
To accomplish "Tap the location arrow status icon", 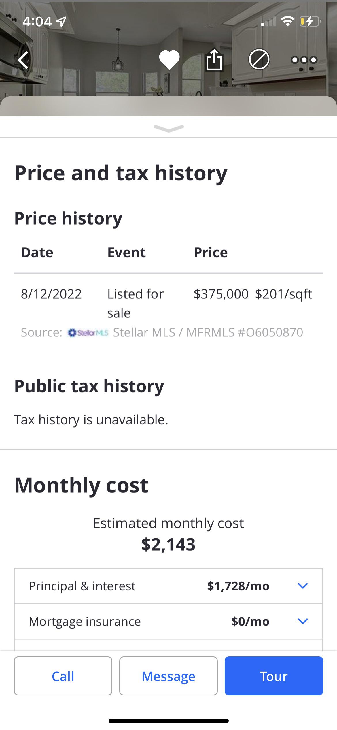I will coord(61,21).
